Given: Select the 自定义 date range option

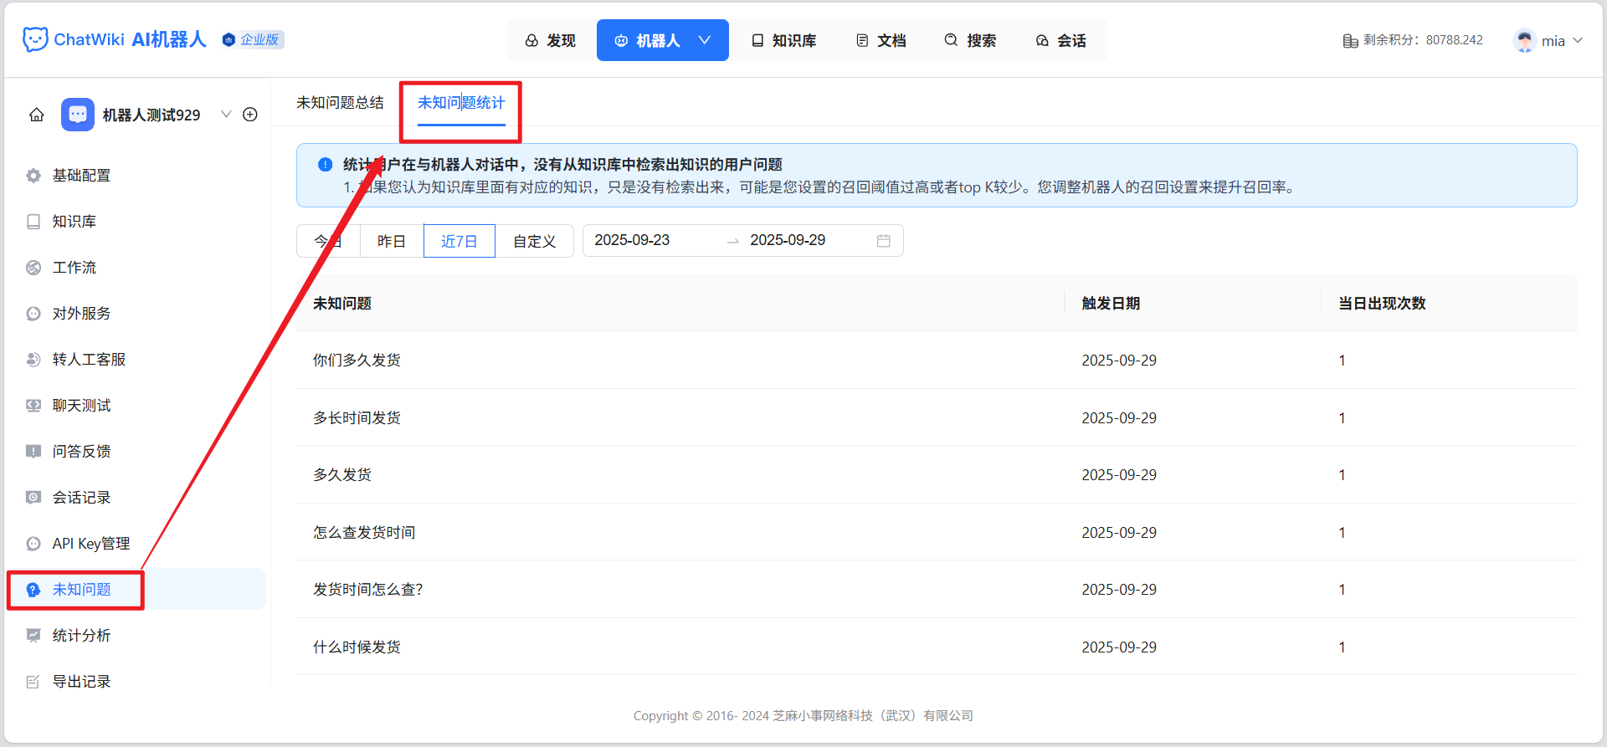Looking at the screenshot, I should pyautogui.click(x=535, y=241).
